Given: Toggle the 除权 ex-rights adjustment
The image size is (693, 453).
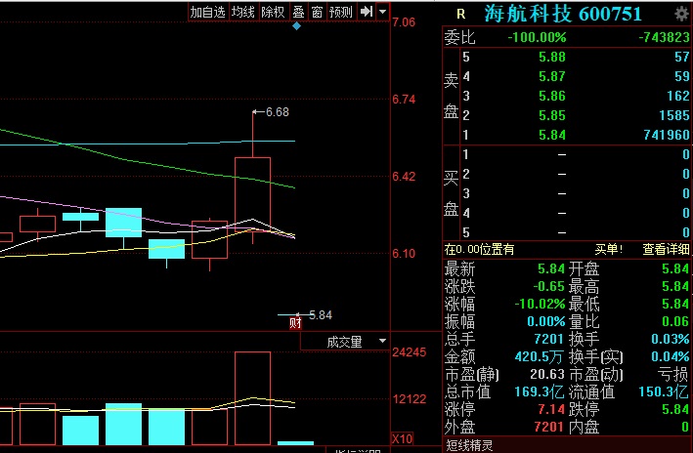Looking at the screenshot, I should (x=274, y=12).
